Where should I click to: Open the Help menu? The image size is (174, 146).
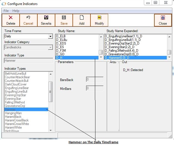coord(16,11)
